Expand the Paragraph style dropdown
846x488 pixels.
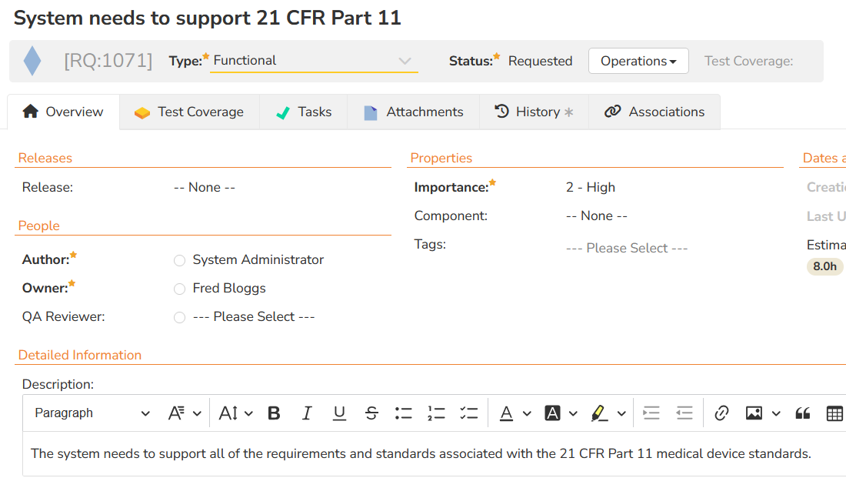(x=92, y=413)
